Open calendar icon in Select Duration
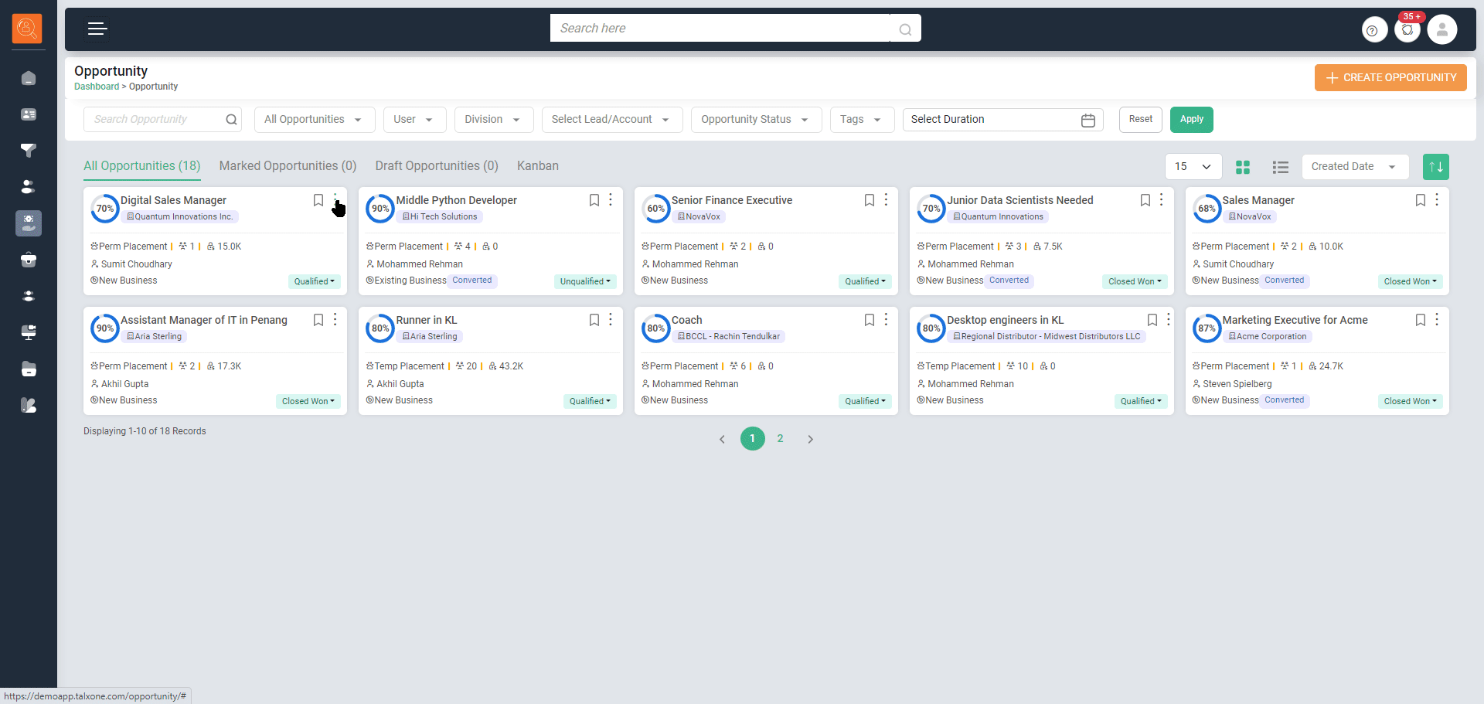Screen dimensions: 1484x704 click(1087, 120)
